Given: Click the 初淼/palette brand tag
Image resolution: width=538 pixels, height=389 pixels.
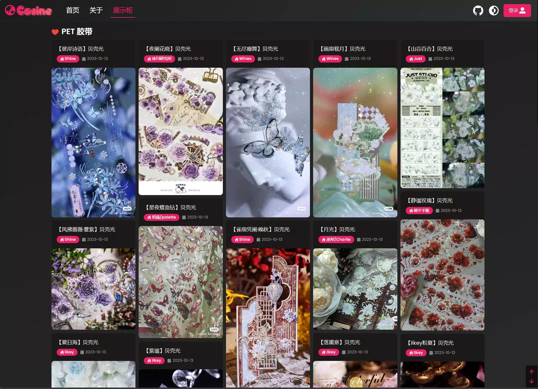Looking at the screenshot, I should (x=161, y=217).
